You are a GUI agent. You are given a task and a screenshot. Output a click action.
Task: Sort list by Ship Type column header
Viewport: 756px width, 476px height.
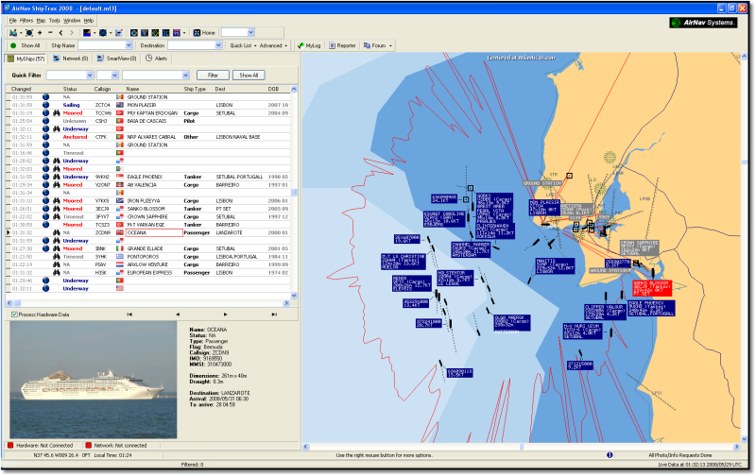pyautogui.click(x=195, y=89)
